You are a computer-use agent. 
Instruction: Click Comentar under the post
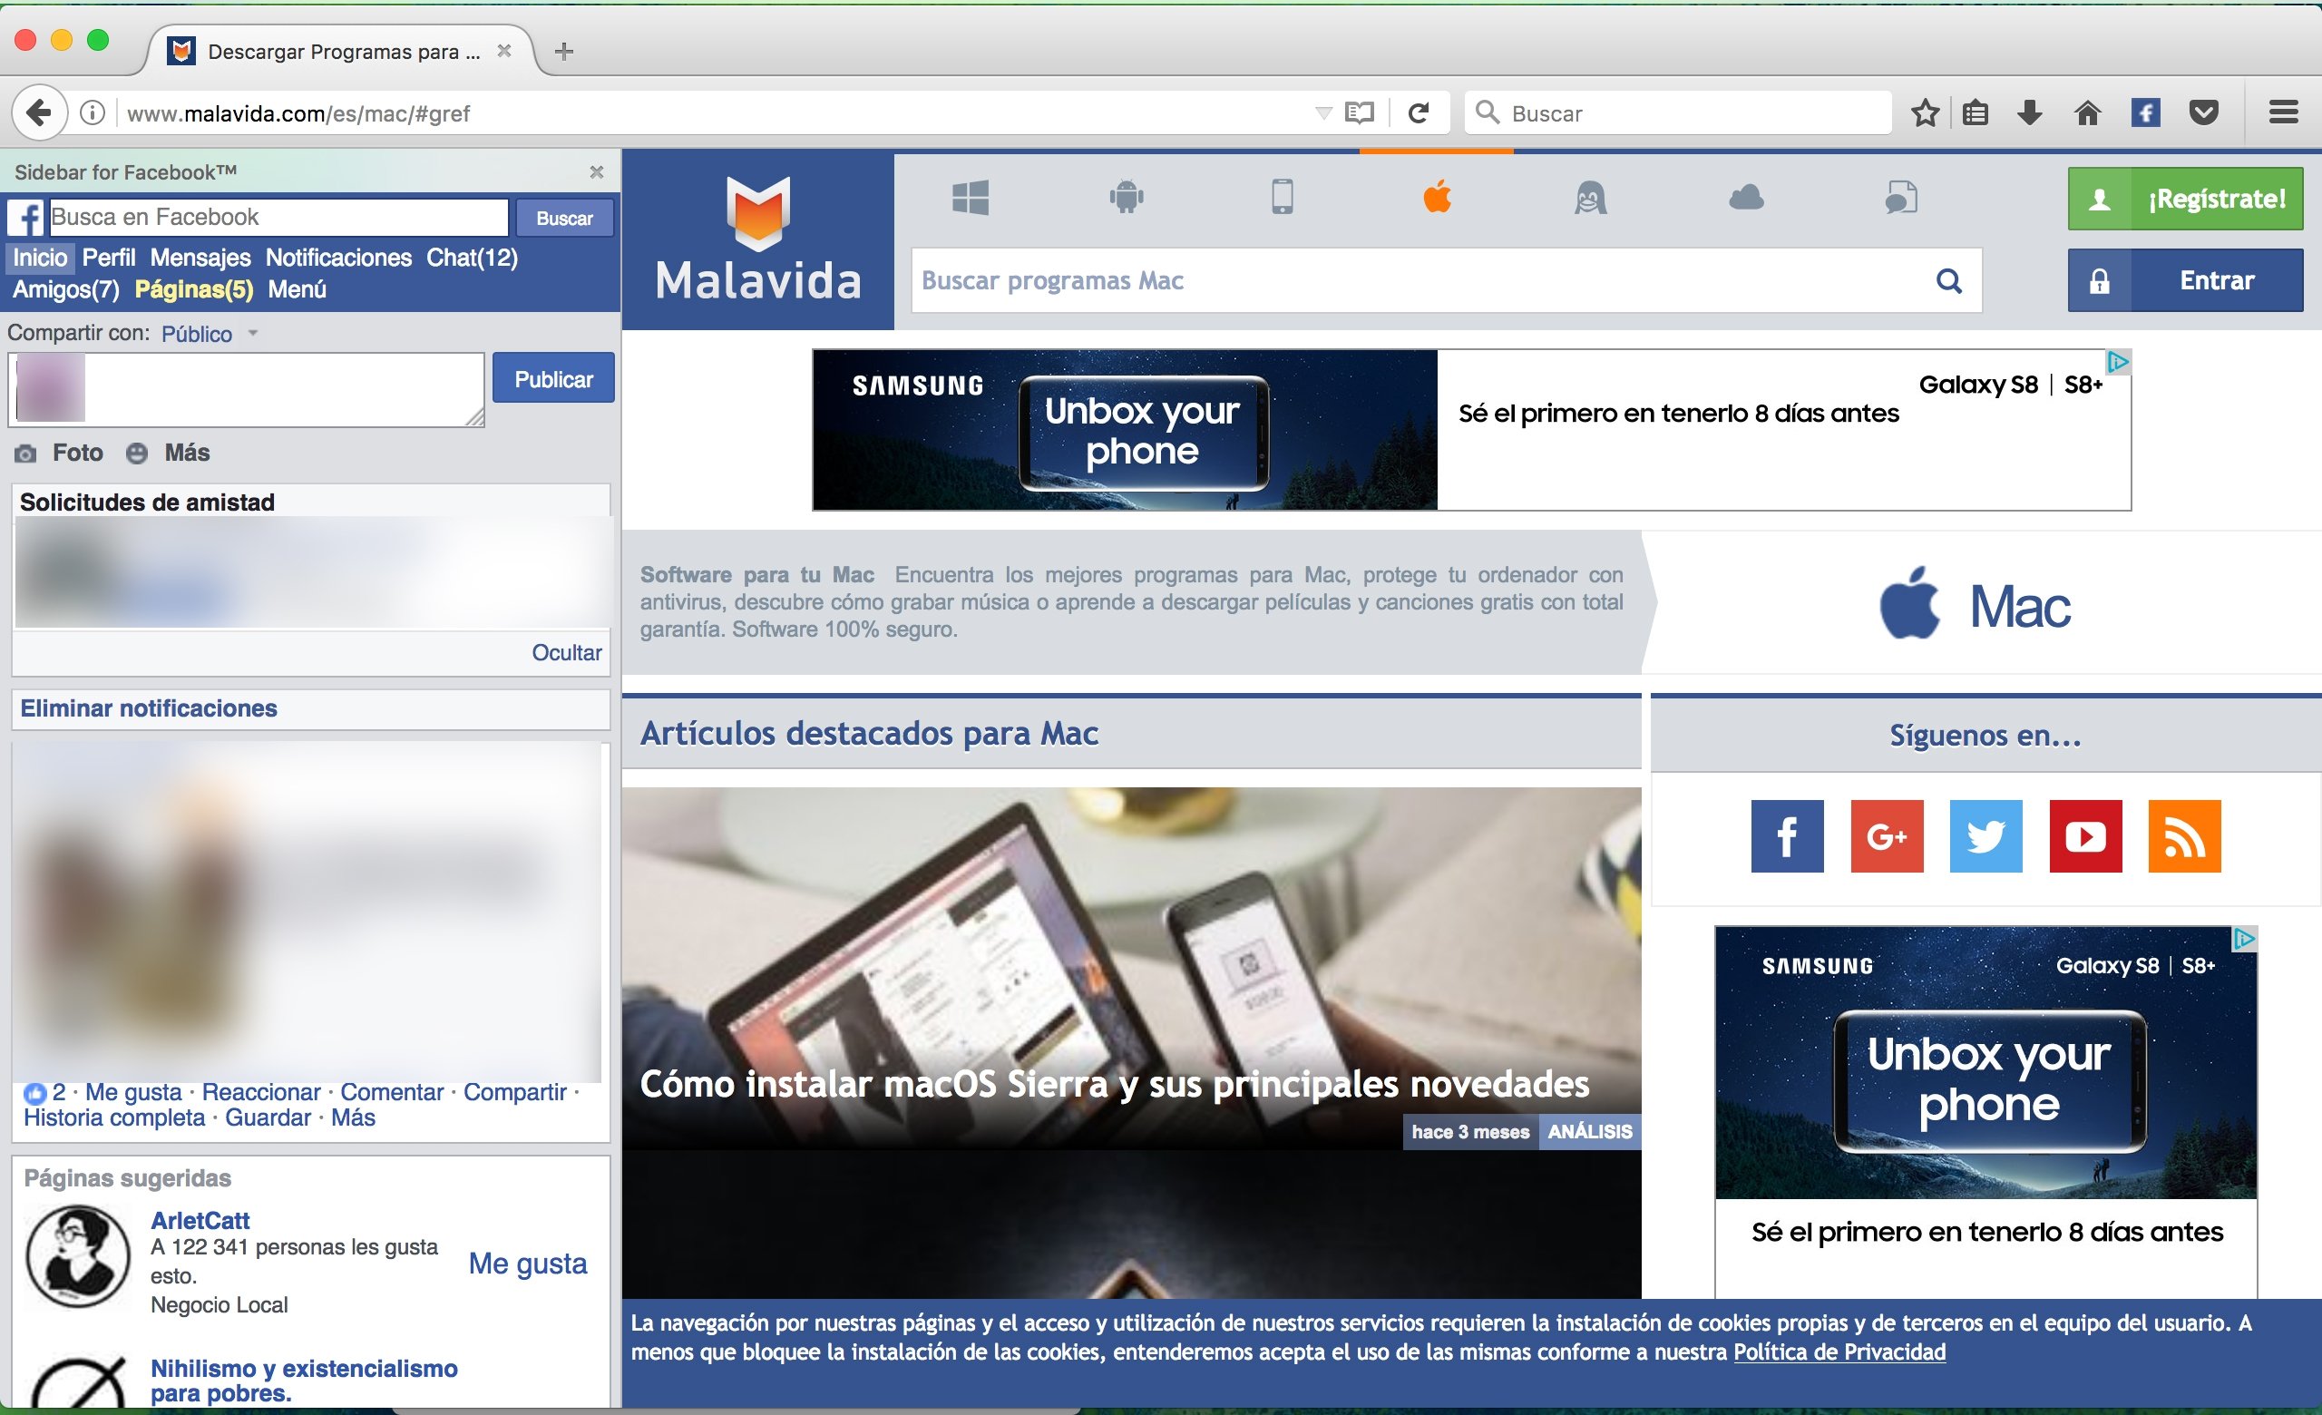click(x=391, y=1093)
